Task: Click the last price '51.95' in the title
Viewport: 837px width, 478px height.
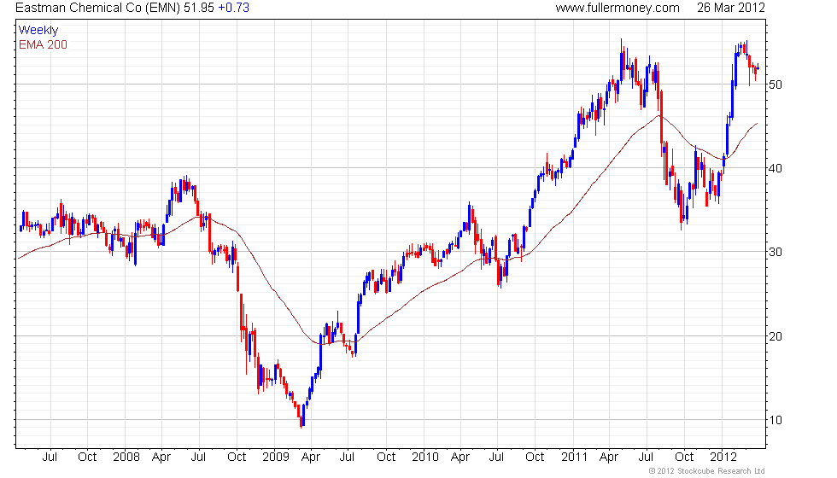Action: [x=199, y=8]
